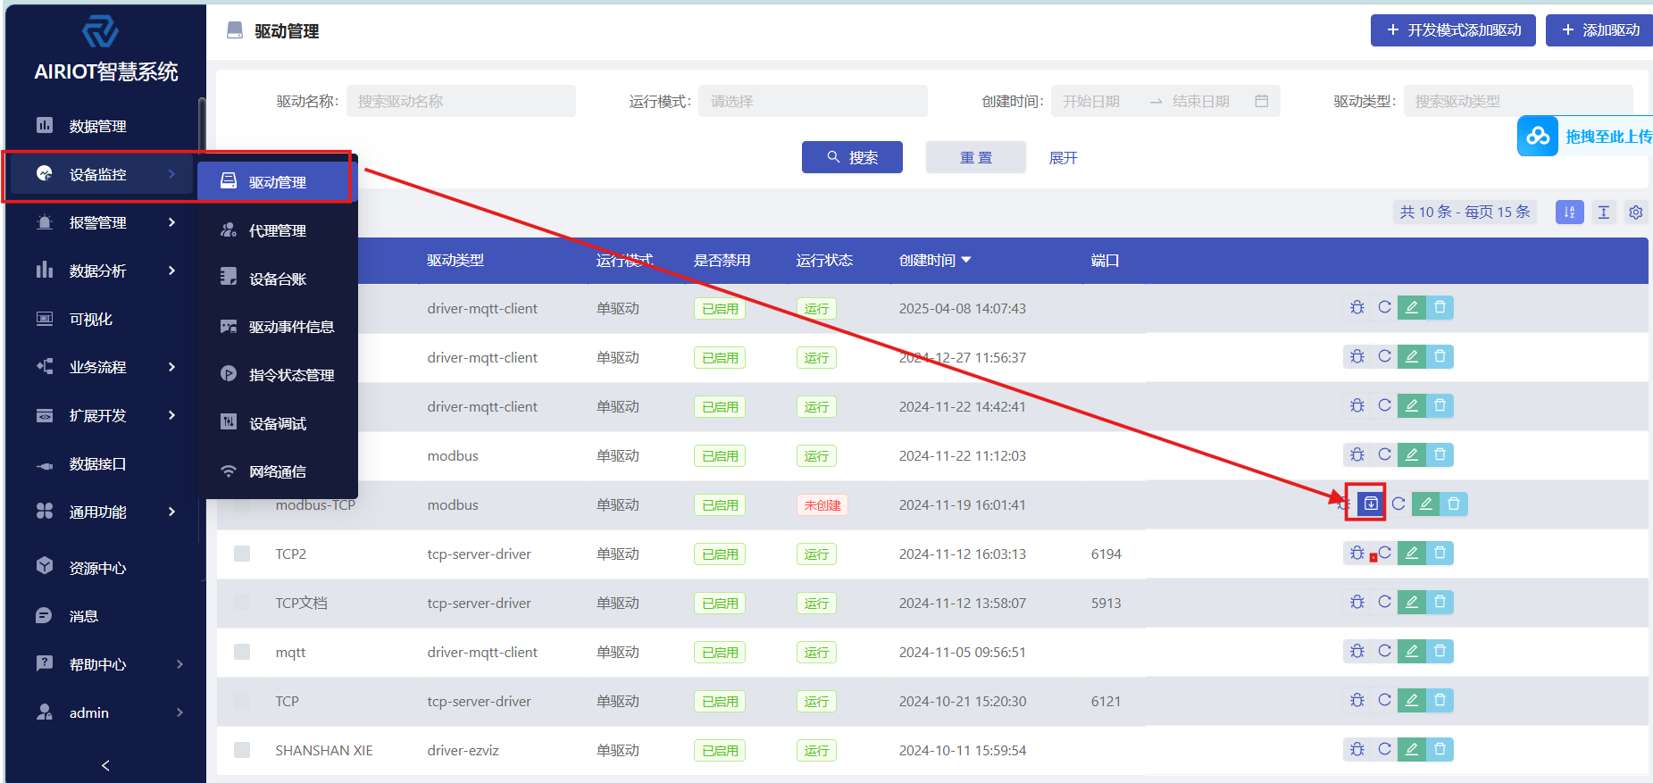Viewport: 1653px width, 783px height.
Task: Collapse the sidebar with the bottom arrow
Action: [105, 765]
